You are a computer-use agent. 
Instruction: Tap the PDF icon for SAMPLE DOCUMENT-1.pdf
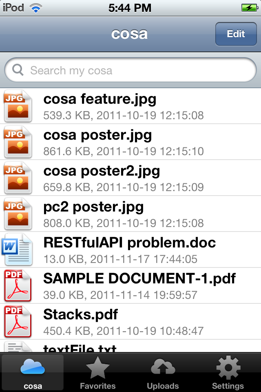click(18, 285)
